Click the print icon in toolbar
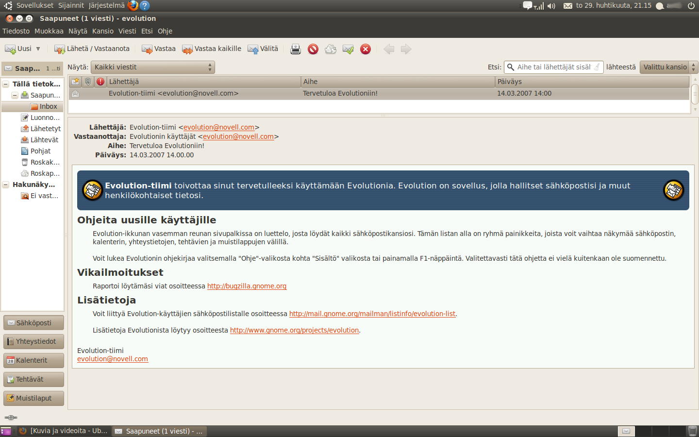Viewport: 699px width, 437px height. (295, 49)
